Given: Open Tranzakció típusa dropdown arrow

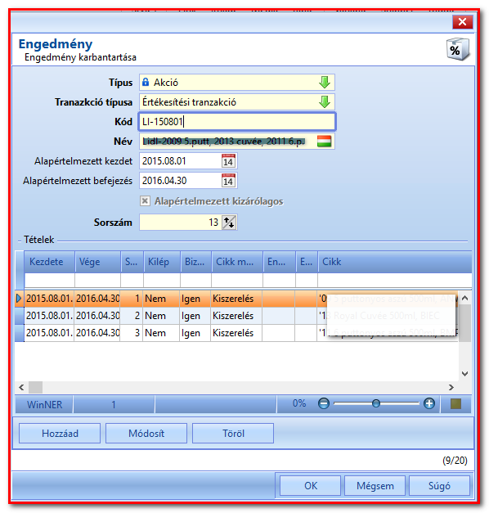Looking at the screenshot, I should pos(324,102).
